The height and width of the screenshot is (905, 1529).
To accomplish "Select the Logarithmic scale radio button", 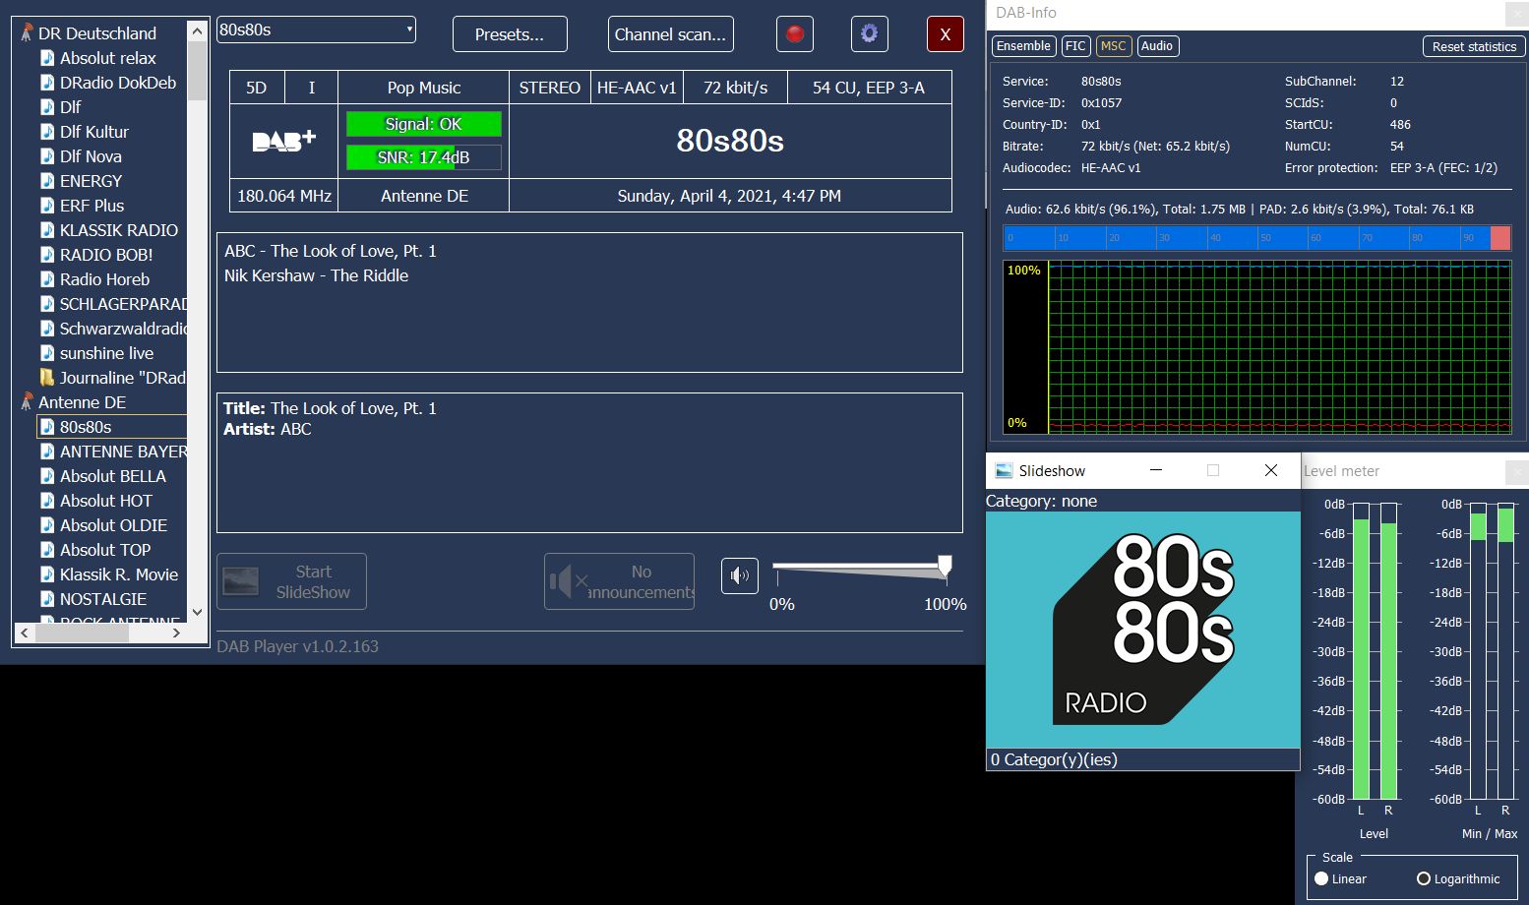I will pyautogui.click(x=1424, y=878).
